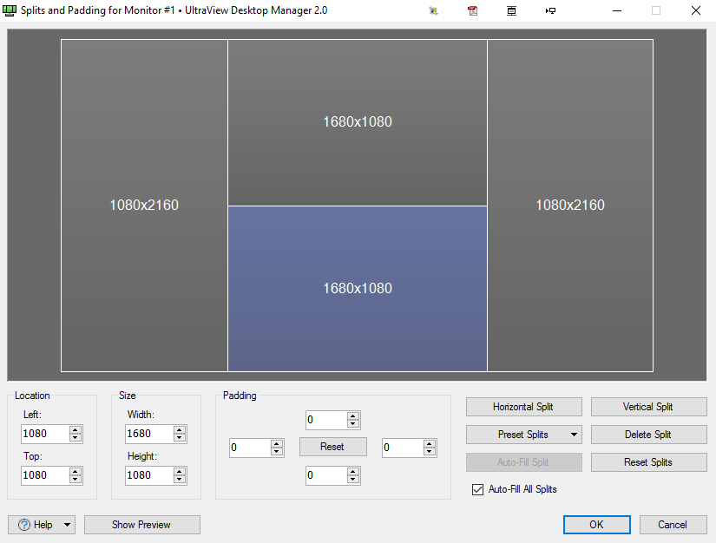The image size is (716, 543).
Task: Decrease the Top location value with down arrow
Action: point(76,479)
